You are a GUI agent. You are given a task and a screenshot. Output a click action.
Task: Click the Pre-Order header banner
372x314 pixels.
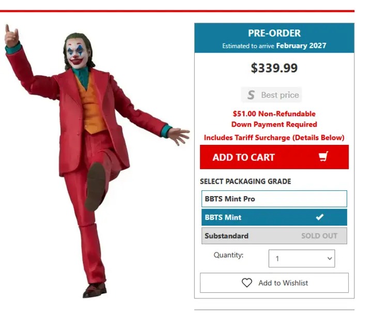[274, 38]
